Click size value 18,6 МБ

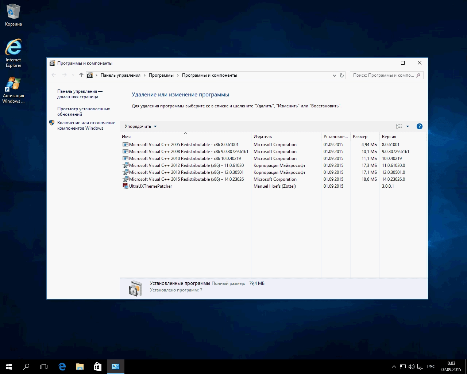[369, 179]
